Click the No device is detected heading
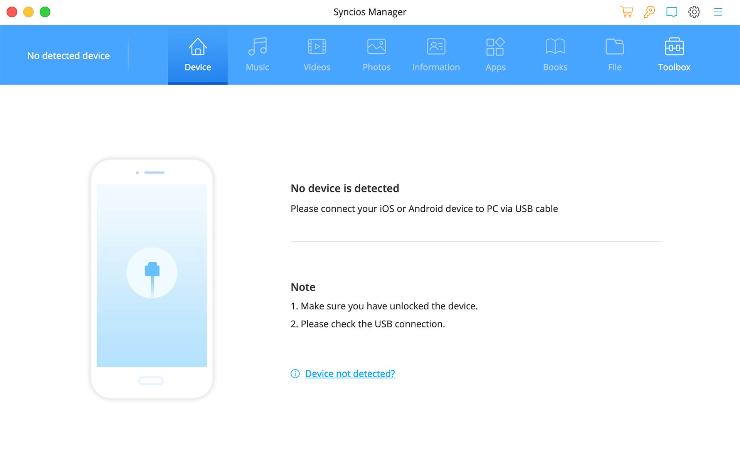 345,188
